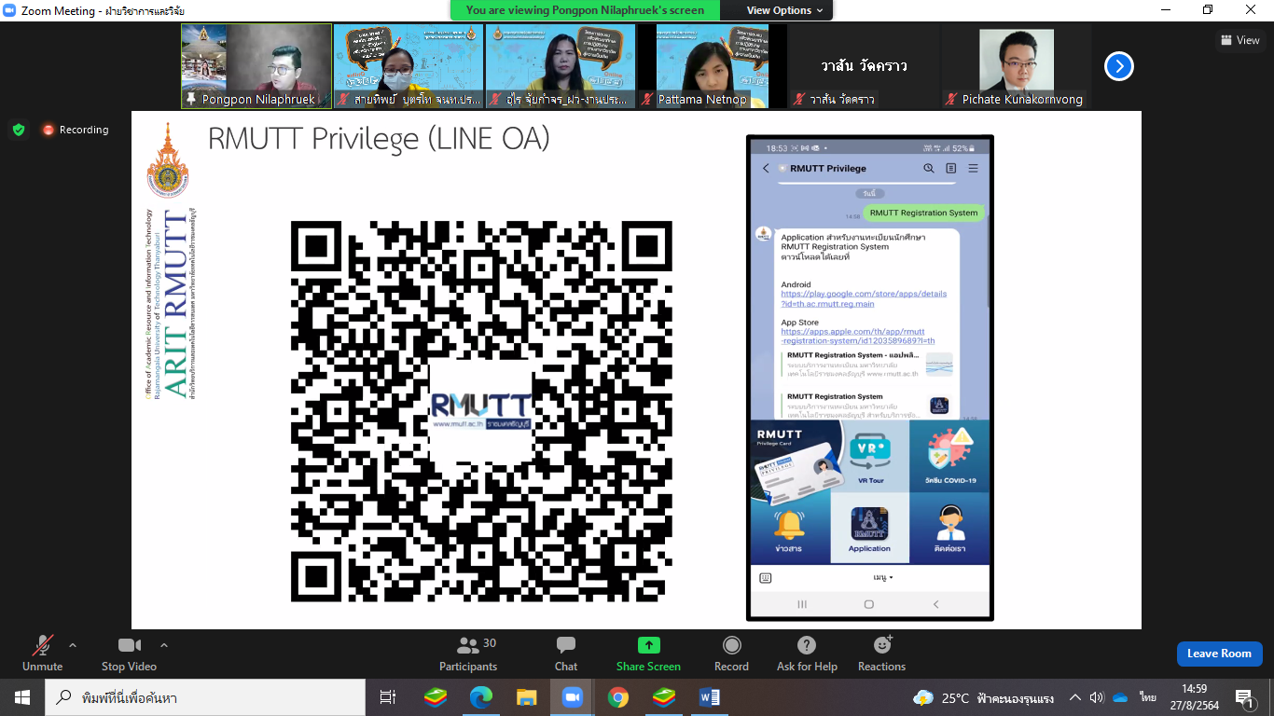1274x716 pixels.
Task: Tap the hamburger menu in LINE chat header
Action: [973, 169]
